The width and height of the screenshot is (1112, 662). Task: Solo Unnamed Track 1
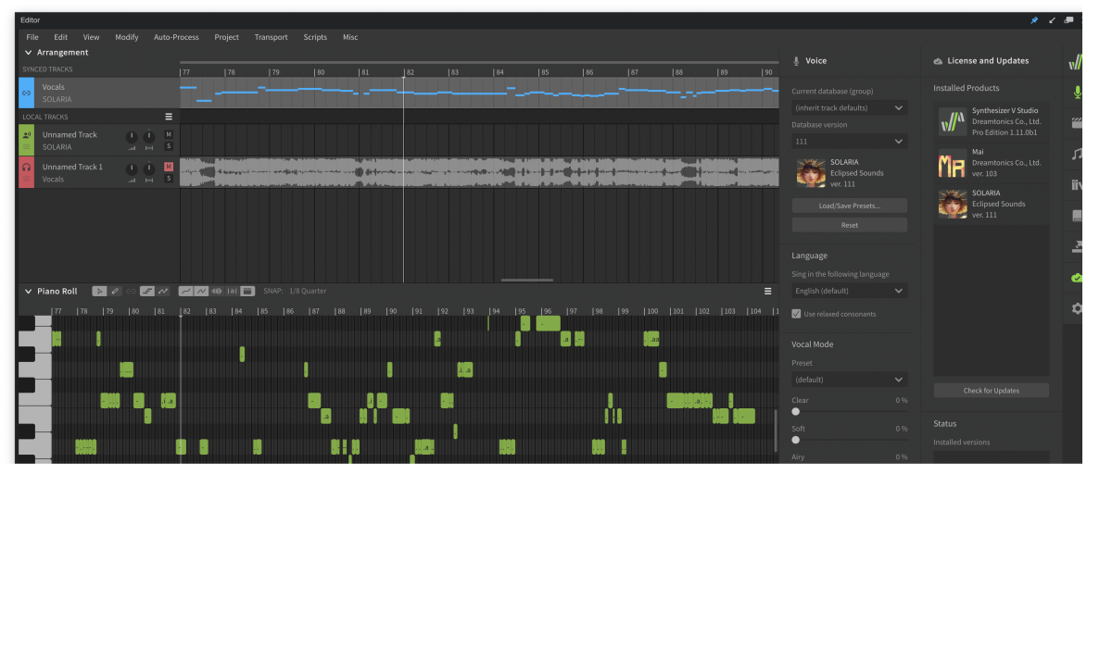(169, 179)
